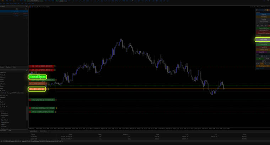Click the Type column header in trades

(x=99, y=134)
